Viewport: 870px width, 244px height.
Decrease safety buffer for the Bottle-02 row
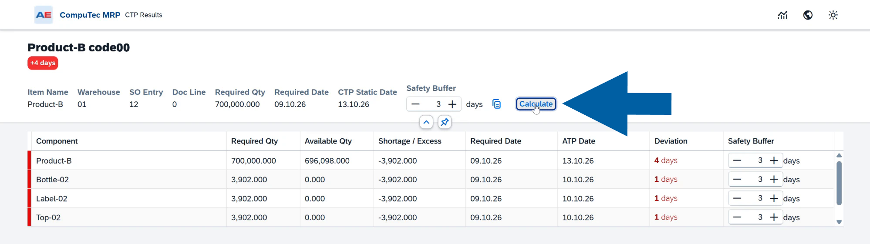pos(737,179)
